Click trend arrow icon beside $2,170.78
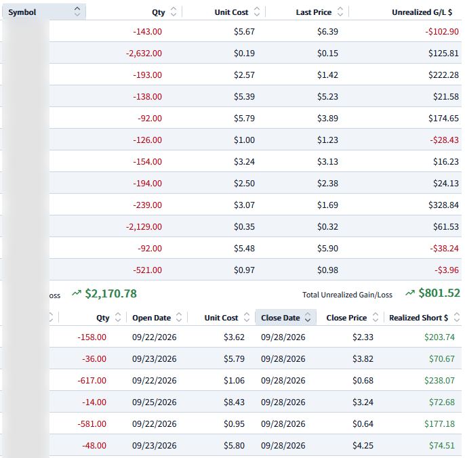 [x=76, y=293]
